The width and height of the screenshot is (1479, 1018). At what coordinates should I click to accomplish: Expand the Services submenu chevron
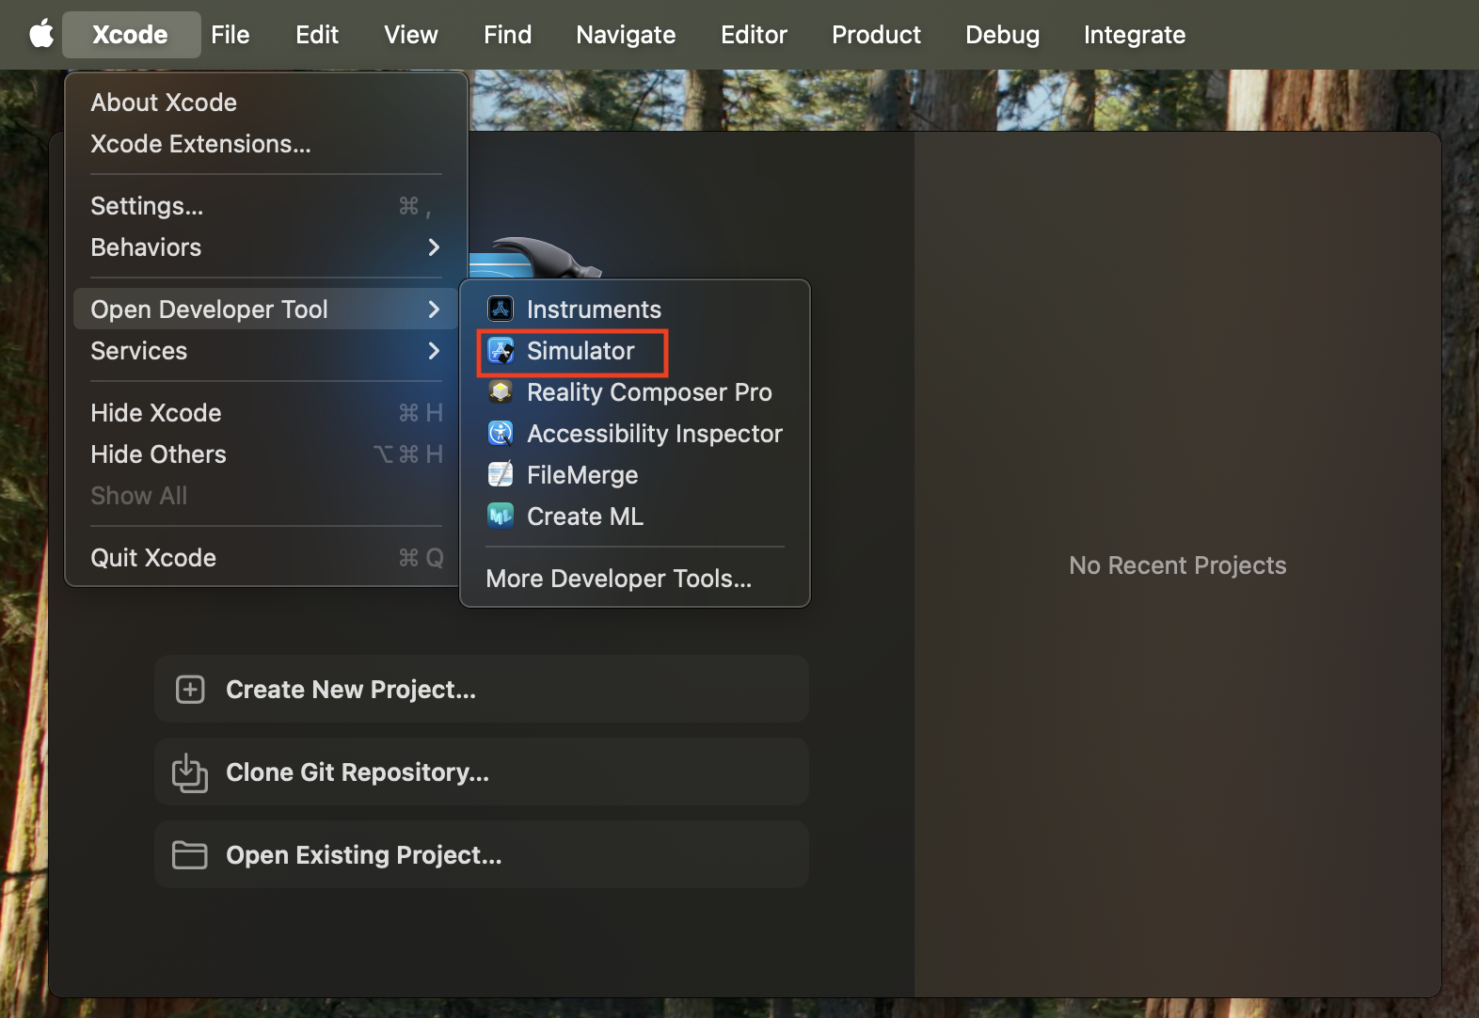coord(434,351)
